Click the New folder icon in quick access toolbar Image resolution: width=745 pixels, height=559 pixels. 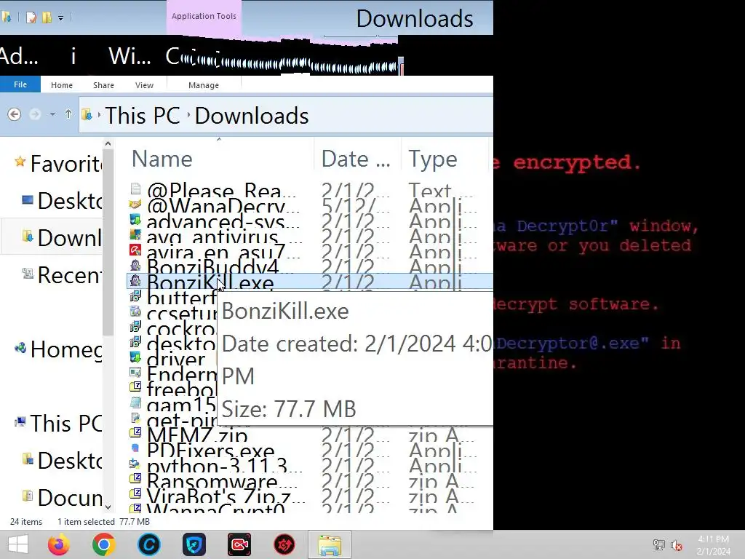point(47,17)
